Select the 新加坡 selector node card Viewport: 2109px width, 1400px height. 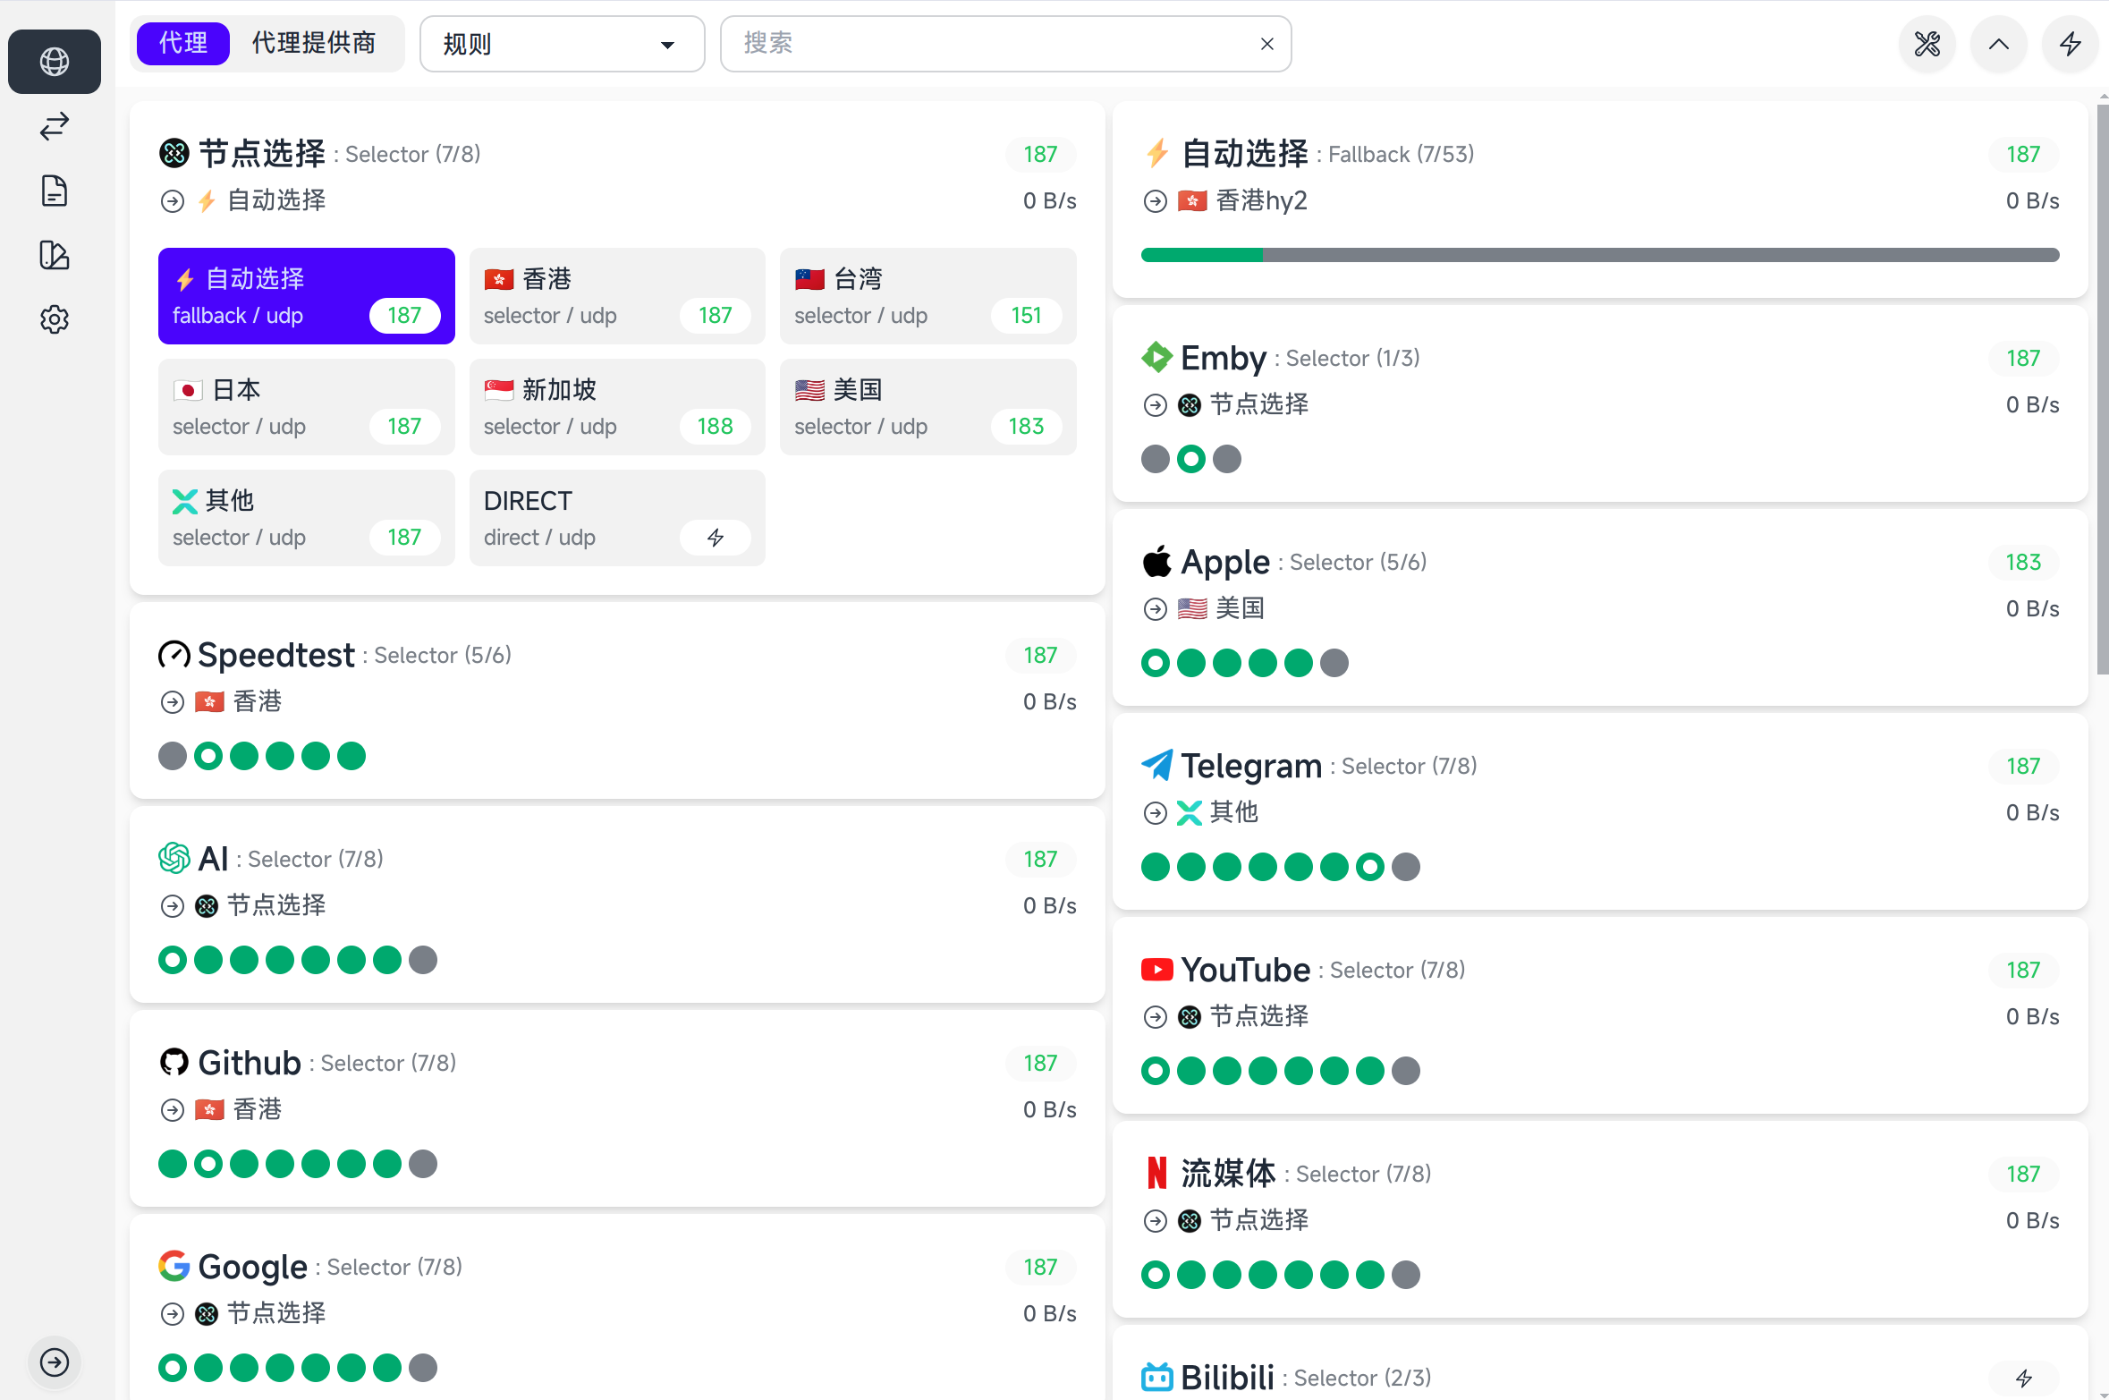(x=617, y=407)
